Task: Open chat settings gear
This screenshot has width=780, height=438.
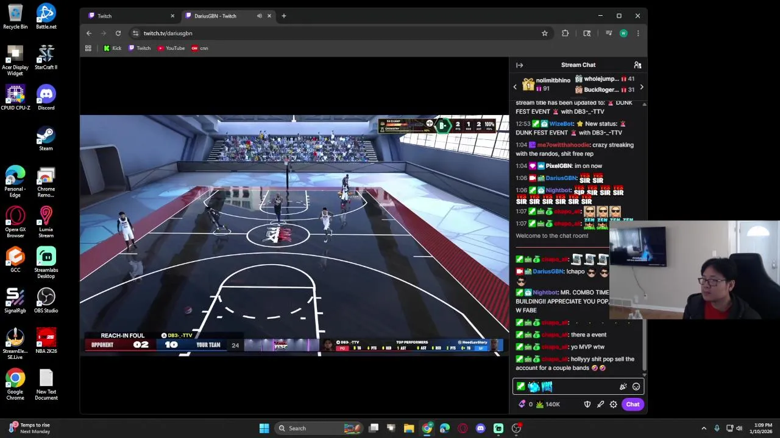Action: (x=614, y=404)
